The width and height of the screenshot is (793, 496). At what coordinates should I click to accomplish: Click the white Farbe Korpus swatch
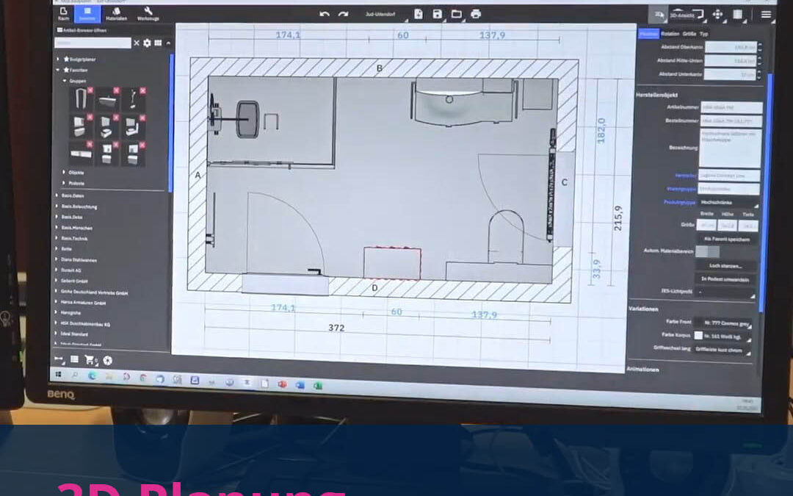point(698,335)
